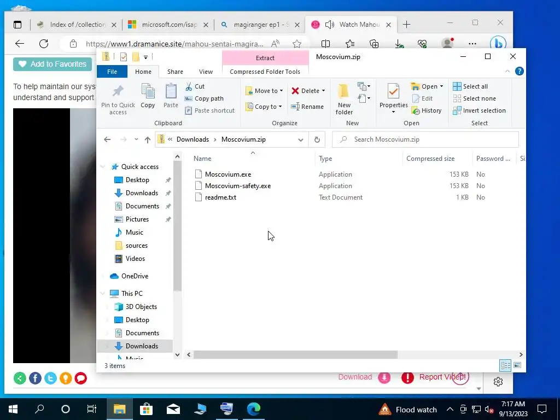Click the Search Moscovium.zip field
Screen dimensions: 560x420
(x=425, y=139)
